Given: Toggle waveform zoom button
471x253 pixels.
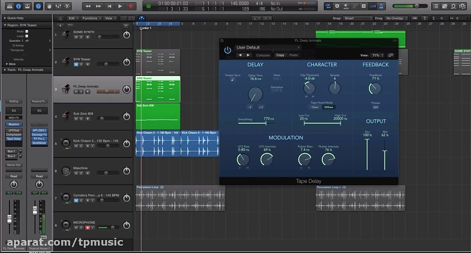Looking at the screenshot, I should [x=415, y=18].
